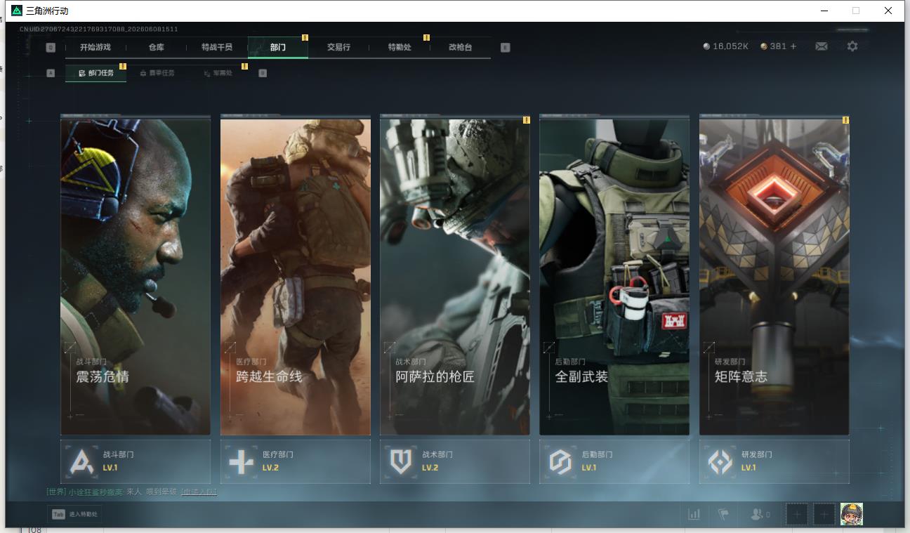
Task: Click the plus icon to add currency
Action: (x=793, y=46)
